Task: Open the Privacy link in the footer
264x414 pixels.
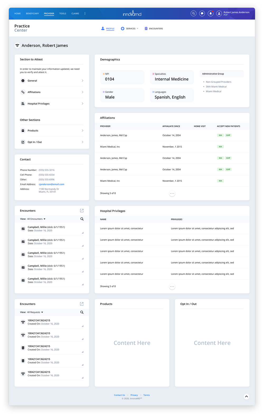Action: 134,395
